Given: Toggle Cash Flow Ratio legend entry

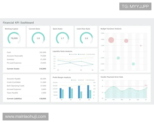Looking at the screenshot, I should click(x=91, y=54).
